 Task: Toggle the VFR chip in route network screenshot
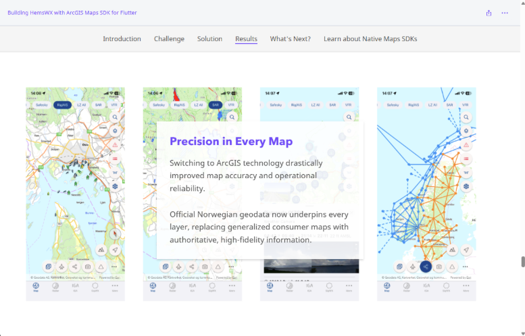coord(465,105)
